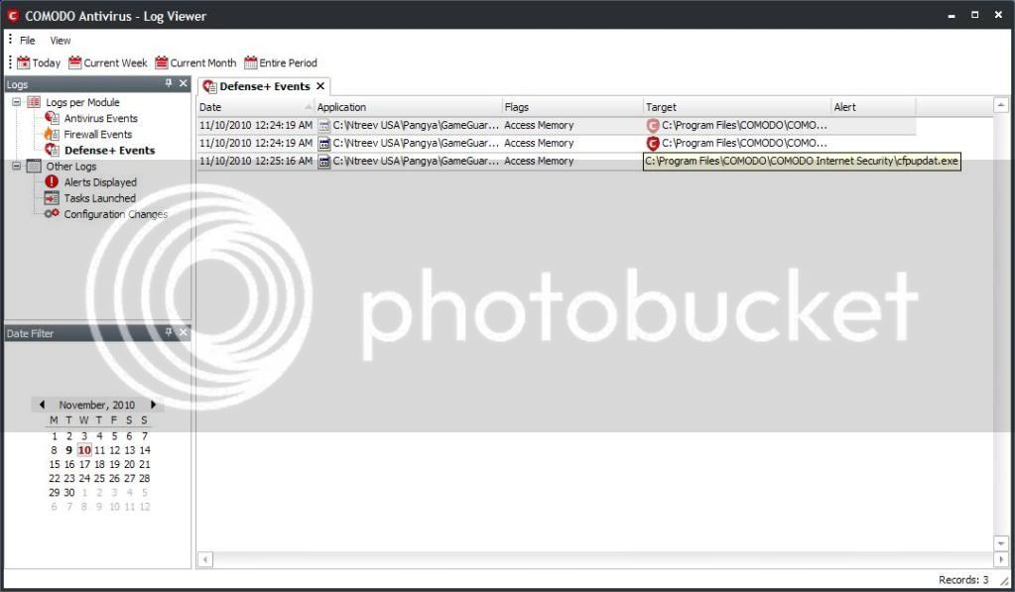Screen dimensions: 1015x592
Task: Open Antivirus Events logs
Action: coord(101,118)
